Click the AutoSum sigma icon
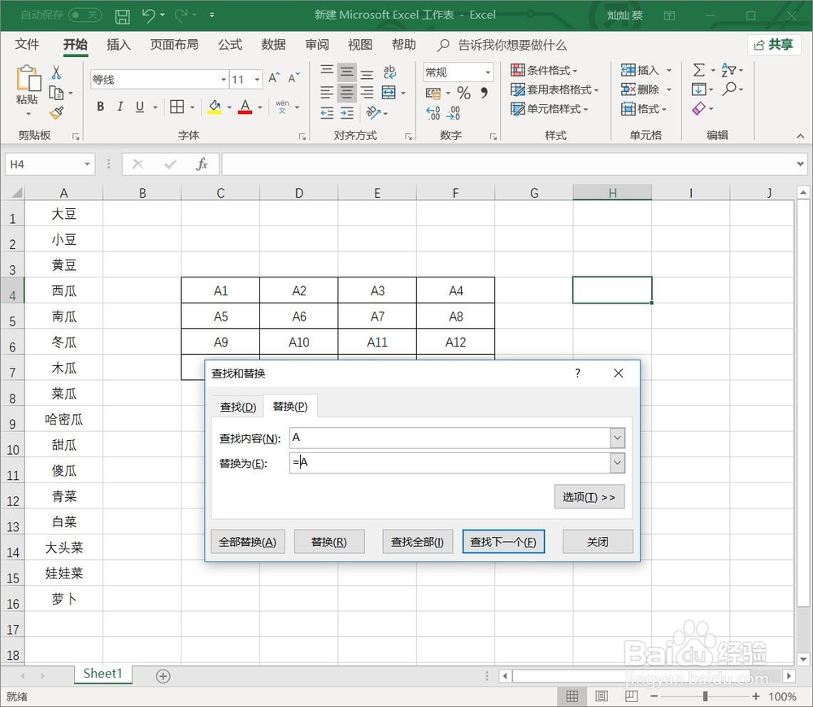This screenshot has width=813, height=707. point(698,70)
